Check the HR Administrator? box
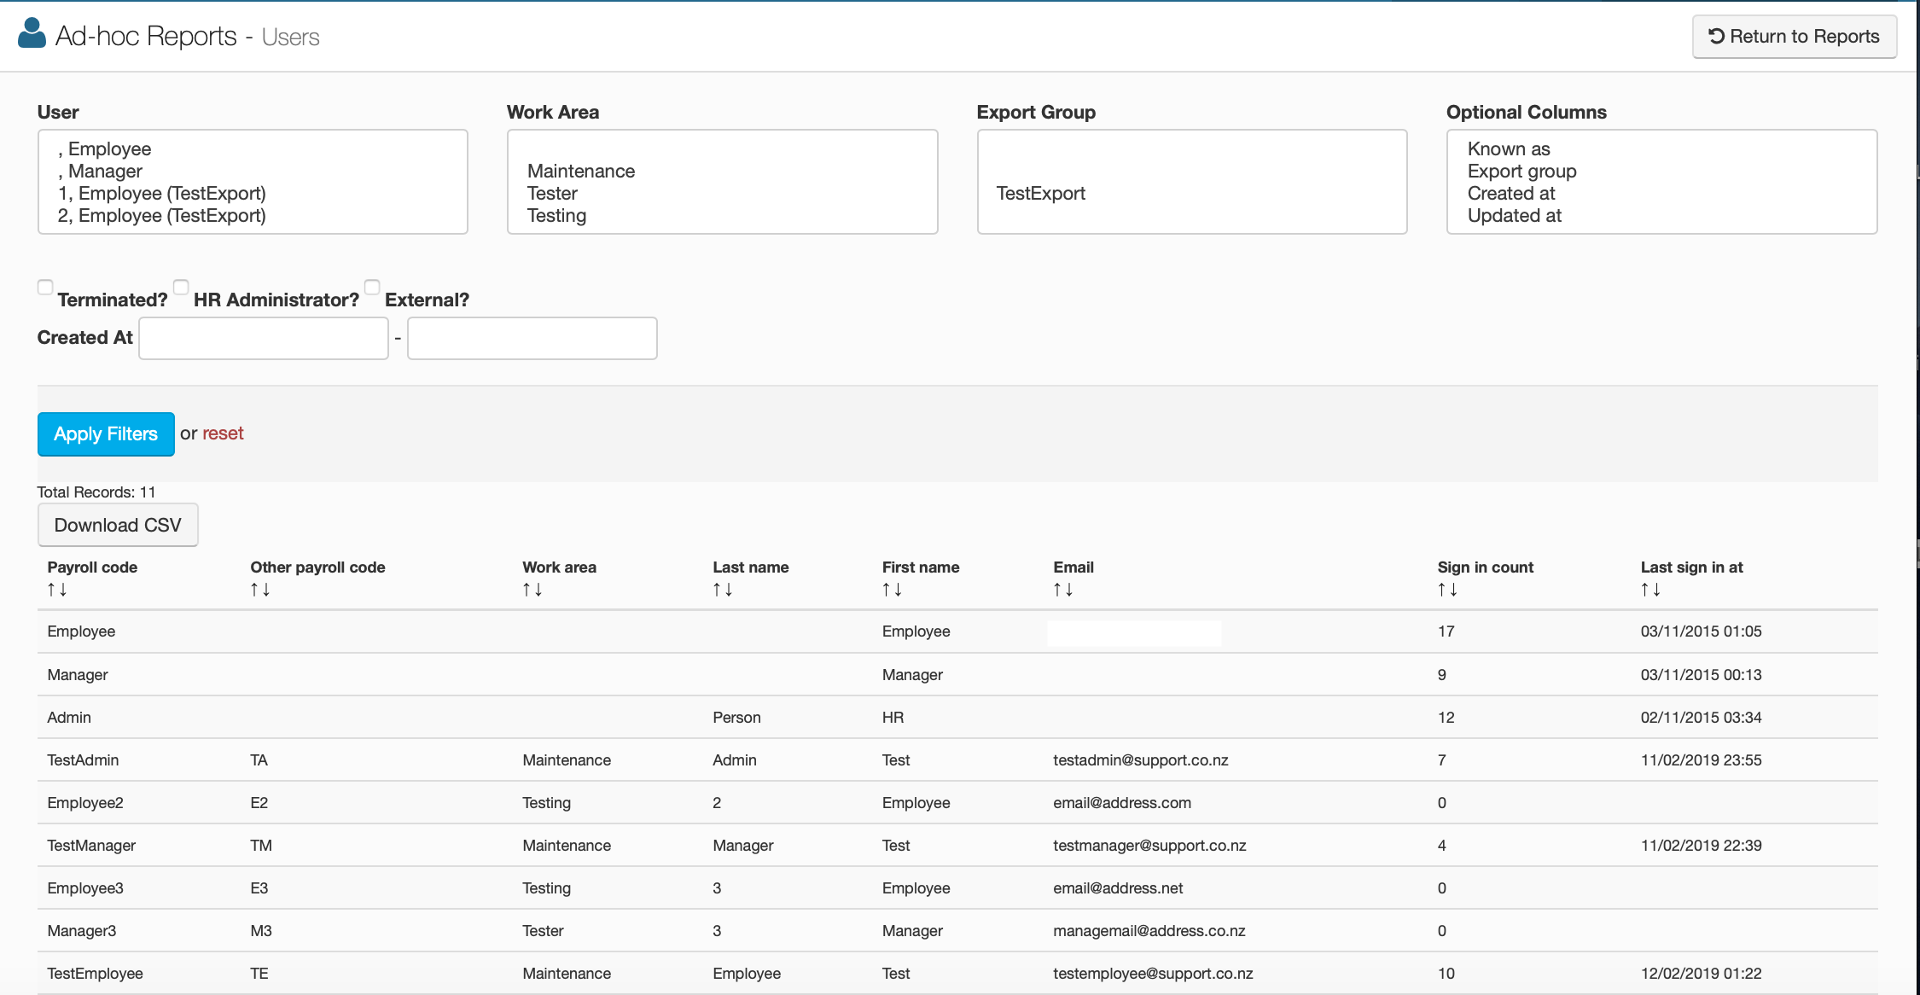The width and height of the screenshot is (1920, 995). click(181, 288)
